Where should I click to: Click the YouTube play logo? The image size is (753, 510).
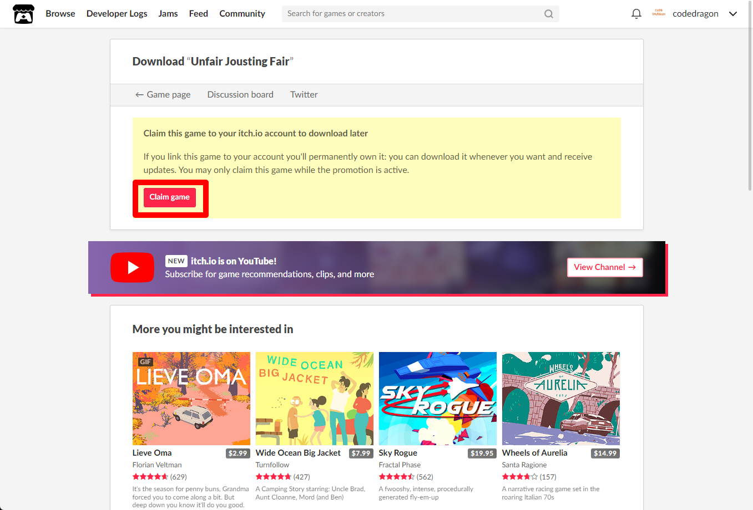(x=132, y=267)
